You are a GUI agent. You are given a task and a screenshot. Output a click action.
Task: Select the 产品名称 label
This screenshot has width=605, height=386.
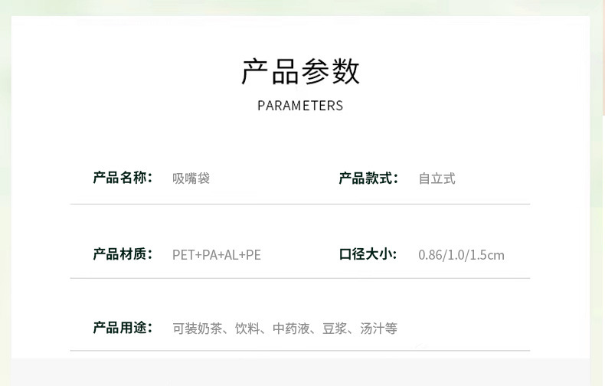(123, 178)
